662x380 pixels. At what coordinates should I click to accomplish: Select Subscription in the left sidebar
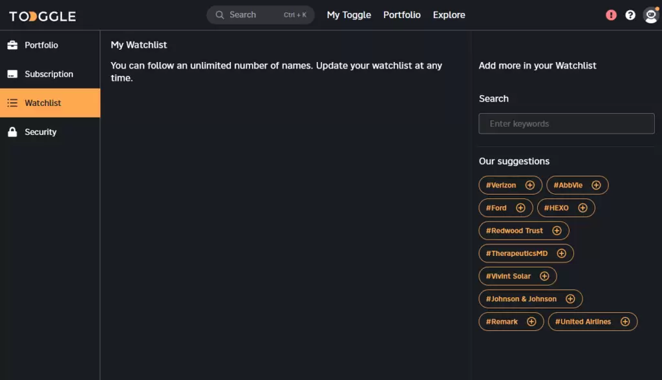[50, 74]
